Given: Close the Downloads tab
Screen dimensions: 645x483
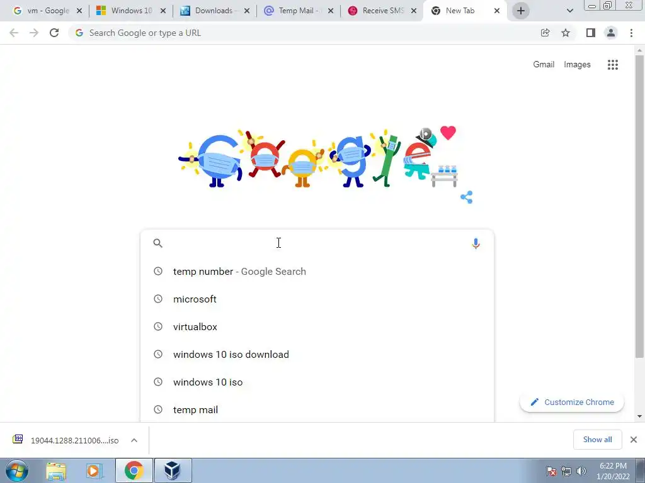Looking at the screenshot, I should tap(247, 11).
